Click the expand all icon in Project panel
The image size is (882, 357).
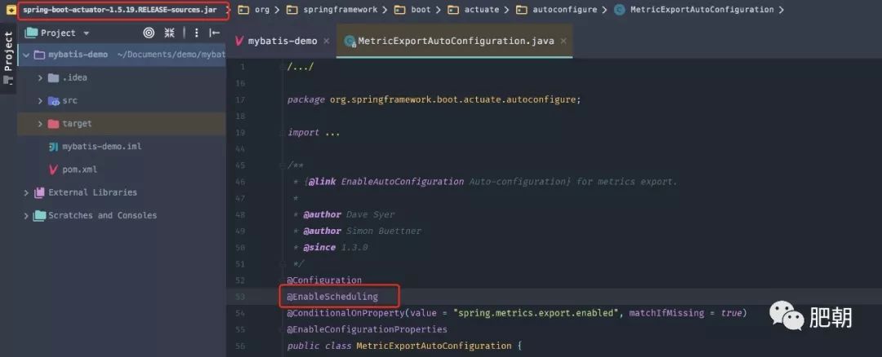coord(169,33)
